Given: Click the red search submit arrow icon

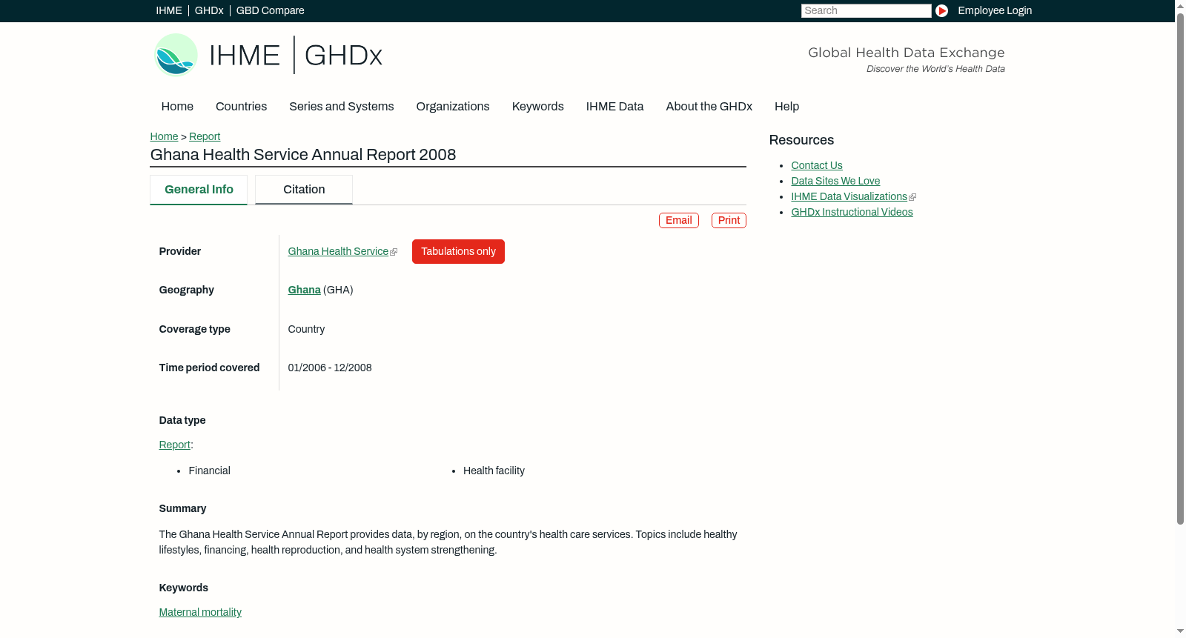Looking at the screenshot, I should tap(941, 10).
